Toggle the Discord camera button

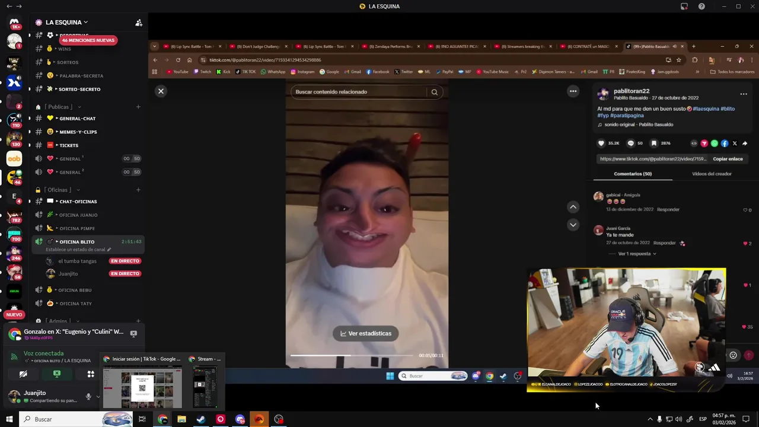[x=23, y=374]
